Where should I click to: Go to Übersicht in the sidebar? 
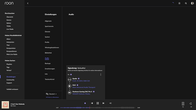click(x=10, y=17)
